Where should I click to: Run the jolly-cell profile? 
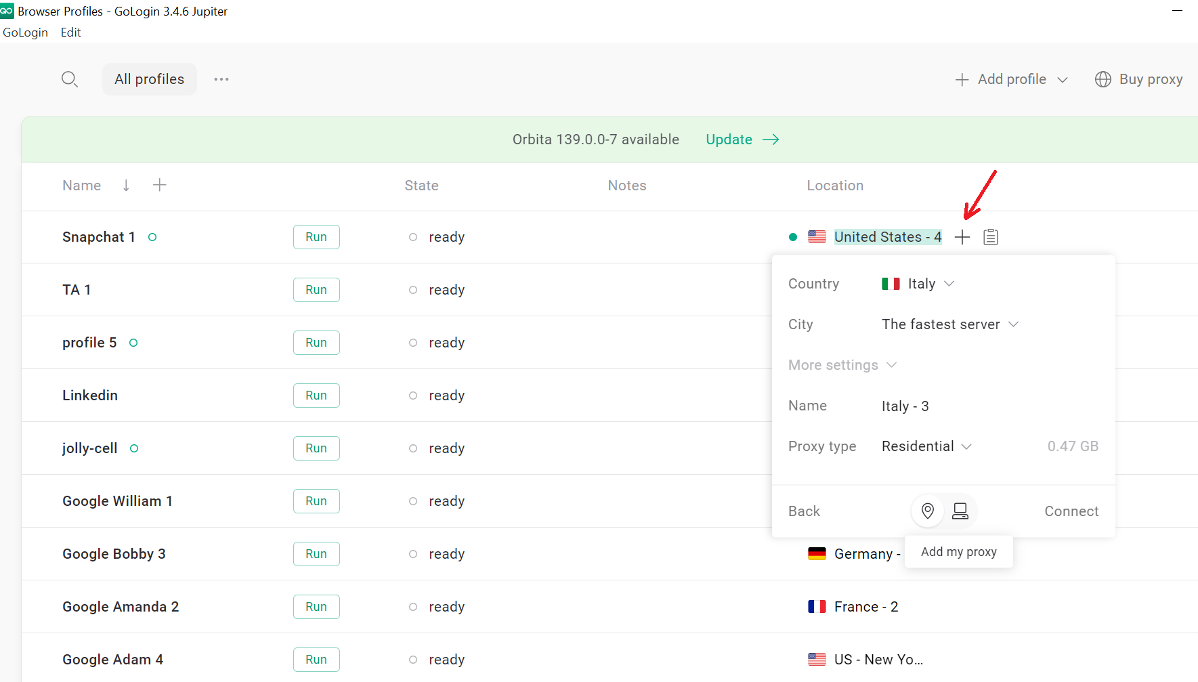coord(316,448)
